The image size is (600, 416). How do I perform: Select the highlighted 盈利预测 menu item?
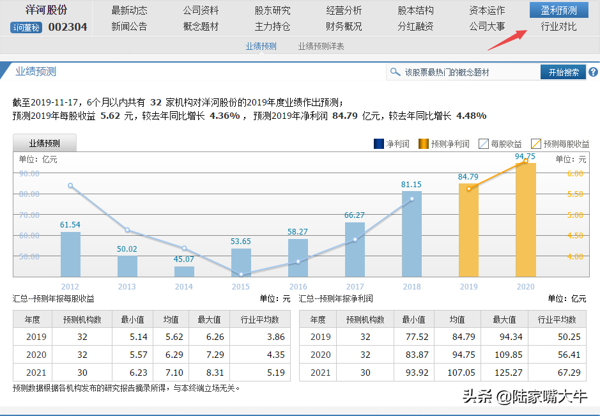pyautogui.click(x=558, y=10)
